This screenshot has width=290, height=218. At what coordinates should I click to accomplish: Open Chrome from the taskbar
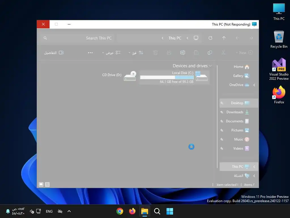click(120, 211)
